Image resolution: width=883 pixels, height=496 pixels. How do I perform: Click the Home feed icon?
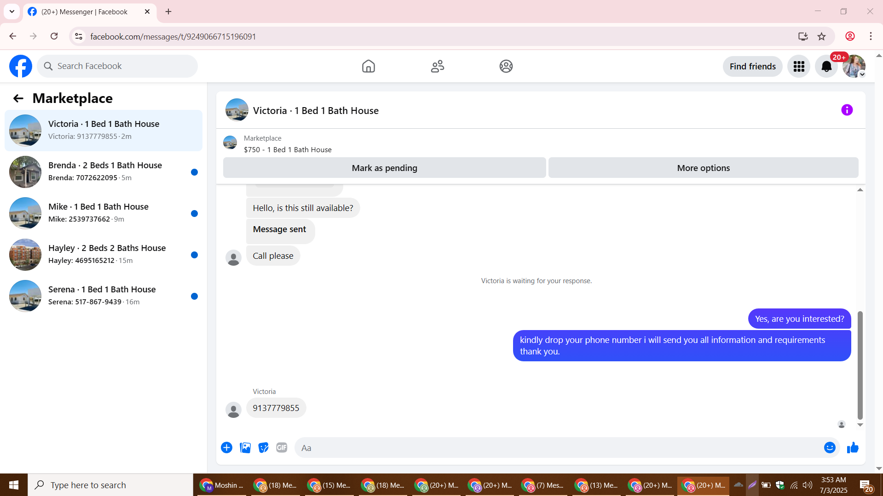point(368,66)
